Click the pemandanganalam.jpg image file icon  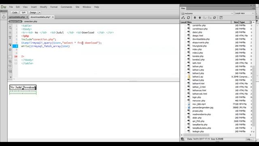point(189,107)
